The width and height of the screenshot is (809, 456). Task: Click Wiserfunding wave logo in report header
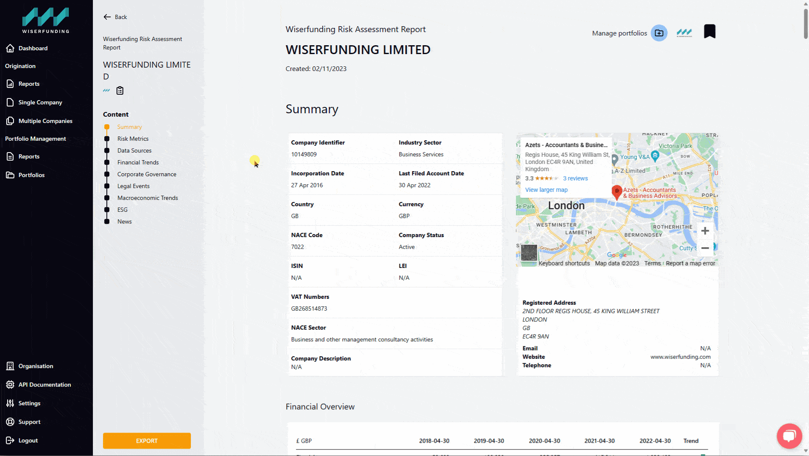[x=684, y=33]
